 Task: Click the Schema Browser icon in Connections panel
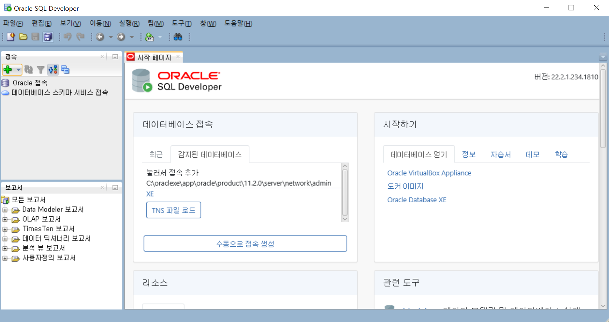point(53,70)
